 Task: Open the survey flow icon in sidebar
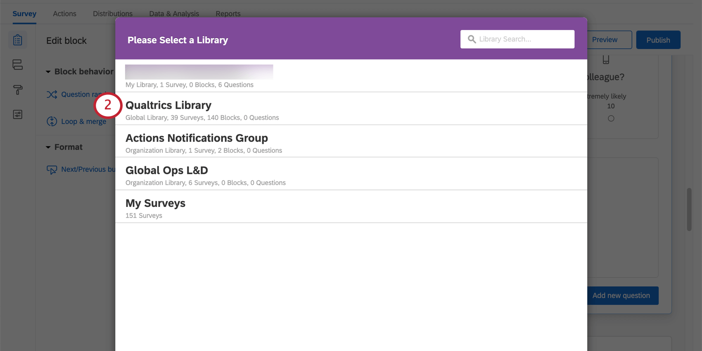point(17,64)
